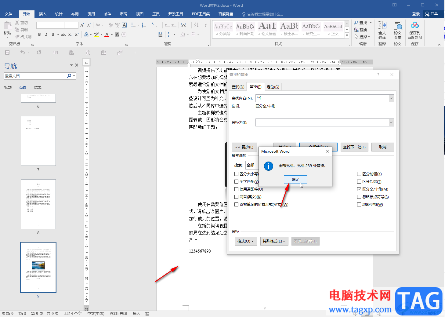Screen dimensions: 445x317
Task: Switch to the Go To tab in dialog
Action: (273, 87)
